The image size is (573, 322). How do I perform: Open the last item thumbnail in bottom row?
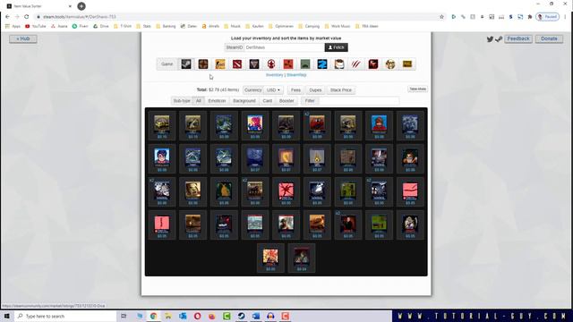pyautogui.click(x=302, y=258)
